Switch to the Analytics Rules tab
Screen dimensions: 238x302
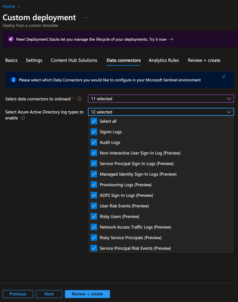coord(164,60)
